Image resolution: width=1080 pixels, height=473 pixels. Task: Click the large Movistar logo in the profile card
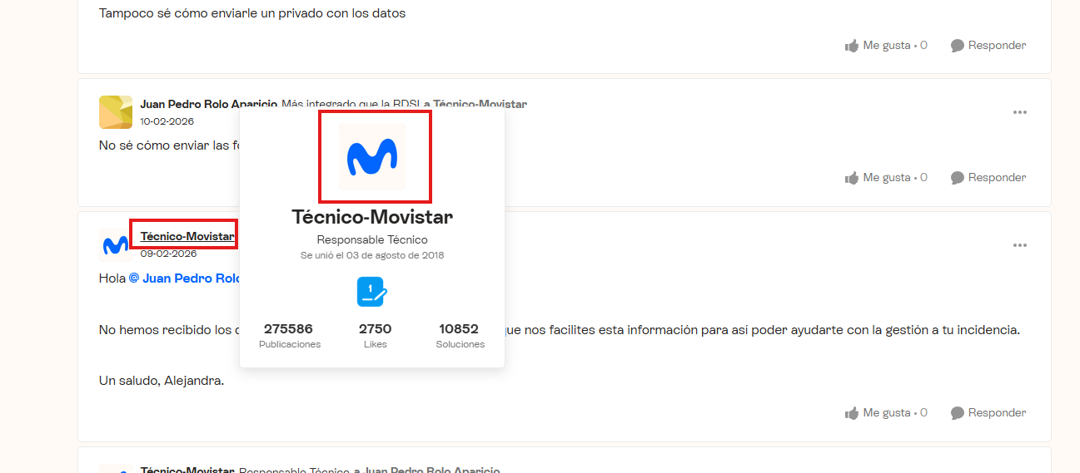click(x=371, y=157)
